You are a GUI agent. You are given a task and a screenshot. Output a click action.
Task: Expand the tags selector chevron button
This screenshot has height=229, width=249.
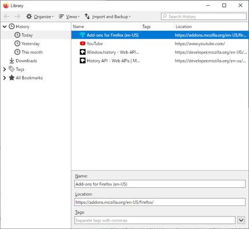(241, 220)
